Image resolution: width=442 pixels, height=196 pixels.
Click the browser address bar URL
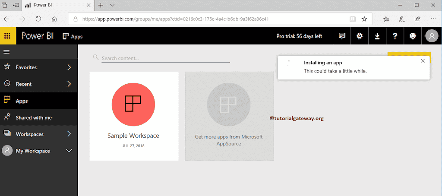click(x=175, y=19)
